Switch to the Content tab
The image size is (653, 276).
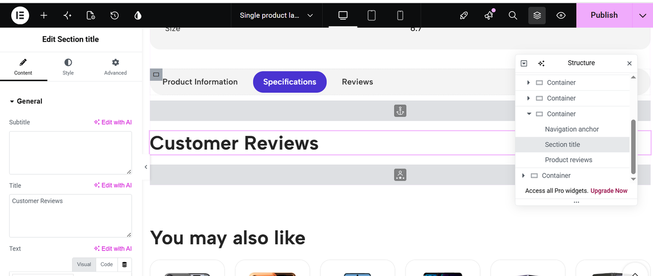tap(23, 67)
